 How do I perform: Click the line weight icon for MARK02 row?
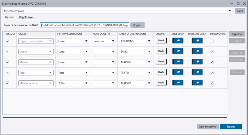(197, 83)
